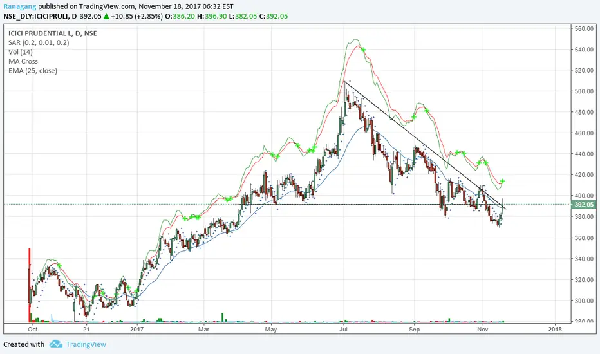The height and width of the screenshot is (354, 600).
Task: Click the green up-arrow change indicator
Action: click(106, 16)
